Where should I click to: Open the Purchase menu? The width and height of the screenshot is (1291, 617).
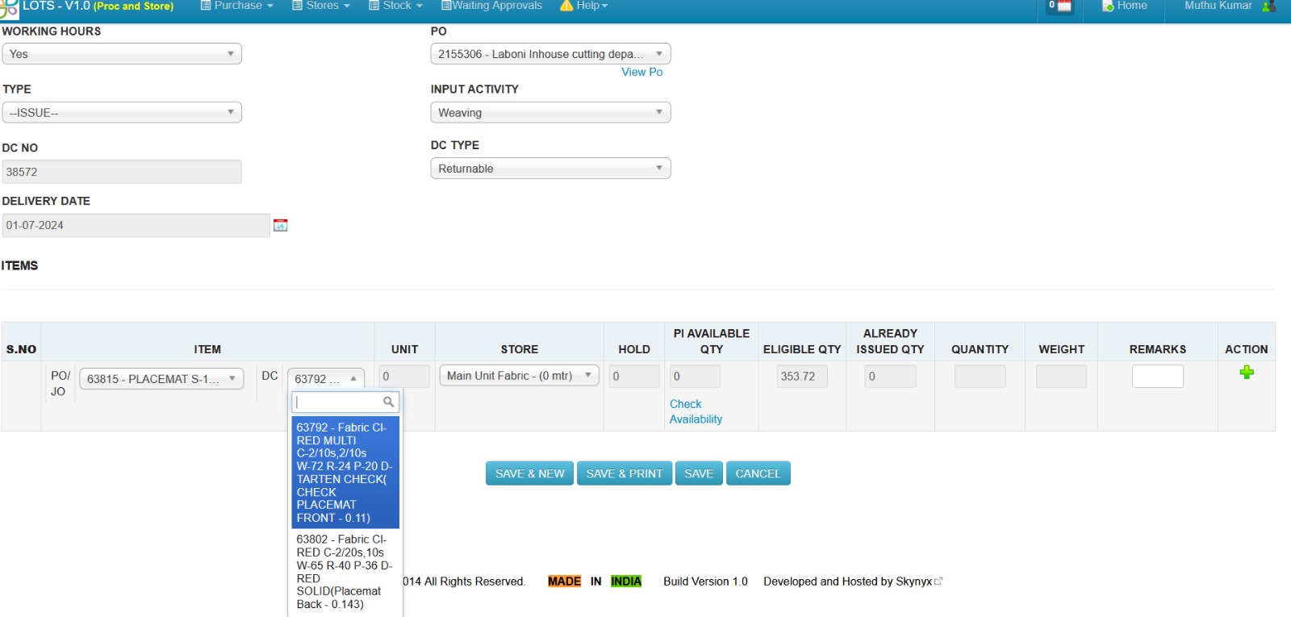(236, 6)
